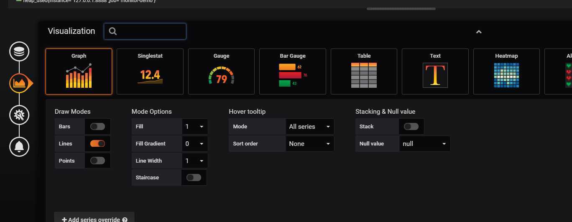Click the horizontal scrollbar at top

(x=401, y=9)
